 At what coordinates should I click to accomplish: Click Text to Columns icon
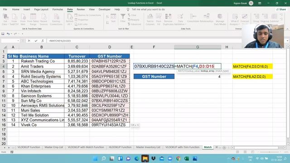[150, 19]
